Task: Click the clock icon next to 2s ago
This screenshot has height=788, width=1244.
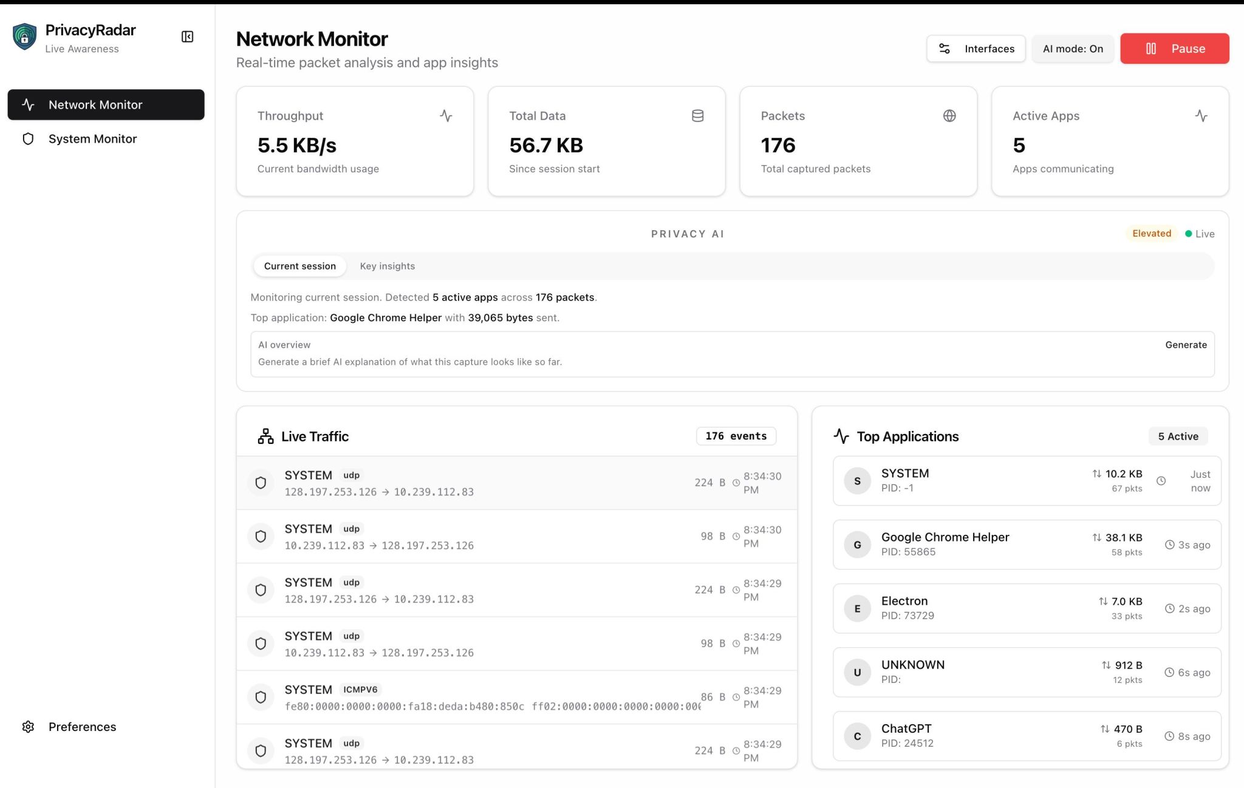Action: (x=1169, y=608)
